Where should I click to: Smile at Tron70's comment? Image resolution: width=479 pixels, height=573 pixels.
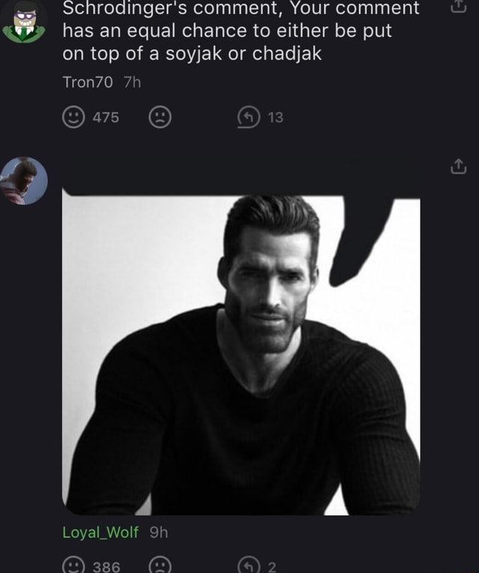[x=73, y=117]
